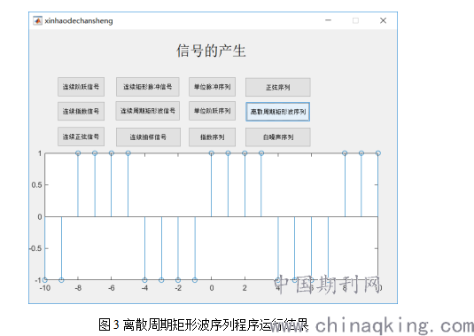Select the 指数序列 button

(213, 137)
